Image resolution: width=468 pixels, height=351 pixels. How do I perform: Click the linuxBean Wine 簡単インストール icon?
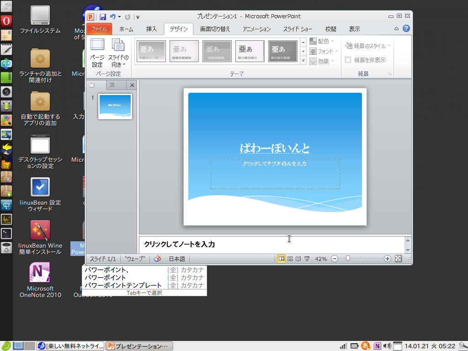pos(40,238)
